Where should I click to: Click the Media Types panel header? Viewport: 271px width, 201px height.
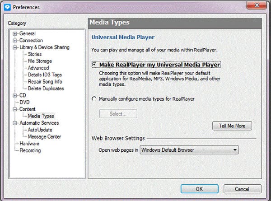pos(175,23)
